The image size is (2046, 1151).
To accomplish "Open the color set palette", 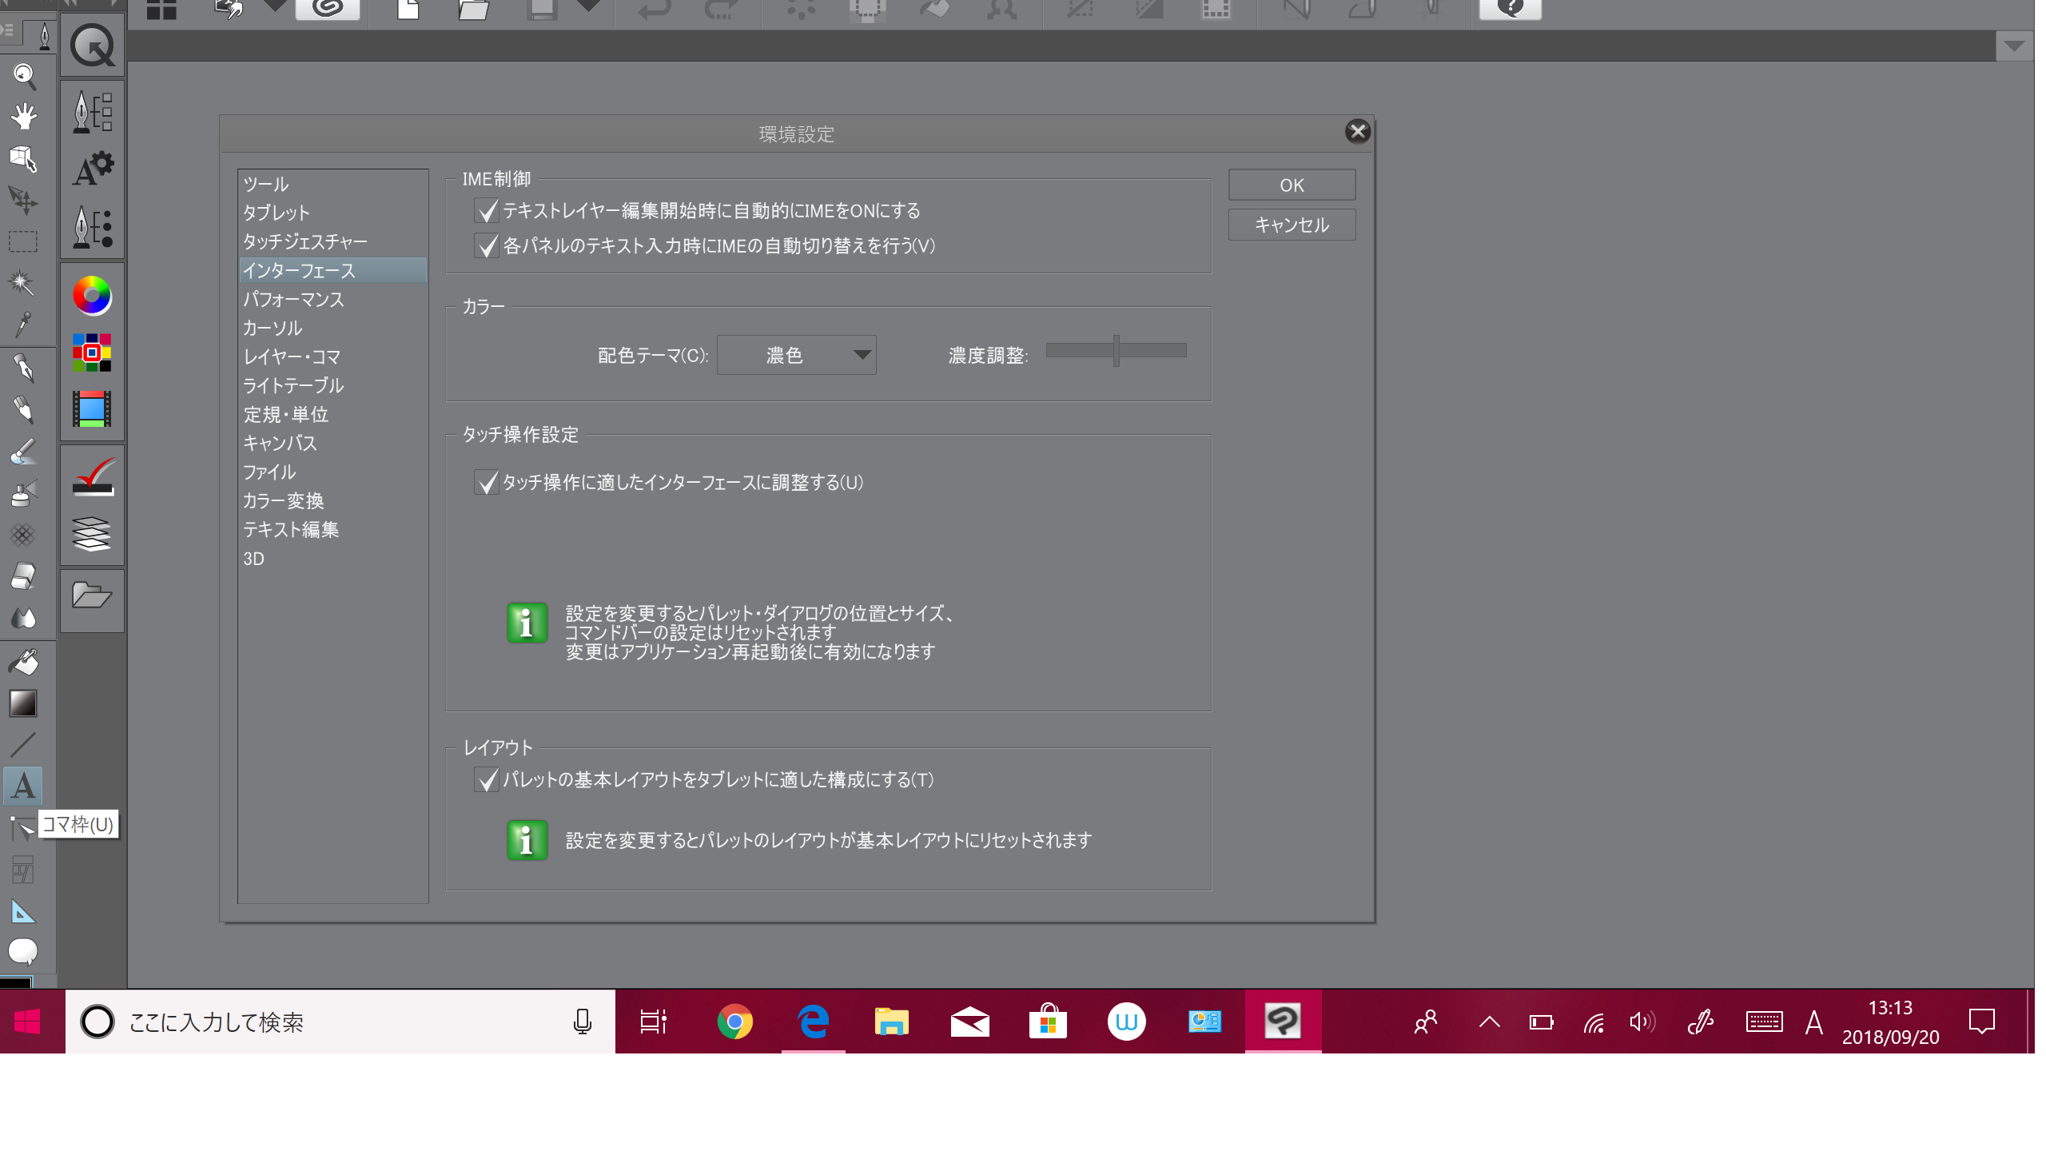I will pyautogui.click(x=92, y=352).
